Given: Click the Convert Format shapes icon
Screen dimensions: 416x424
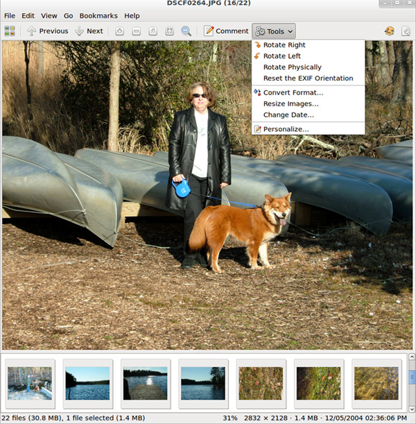Looking at the screenshot, I should tap(257, 92).
